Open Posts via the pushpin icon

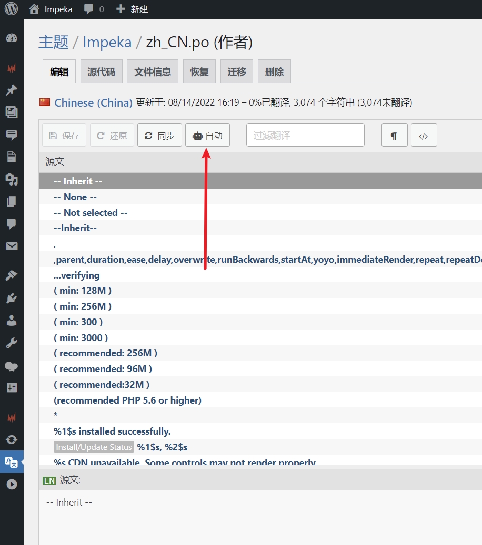click(x=12, y=90)
